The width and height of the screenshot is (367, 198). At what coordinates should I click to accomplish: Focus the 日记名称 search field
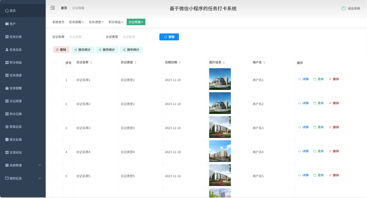click(x=85, y=37)
